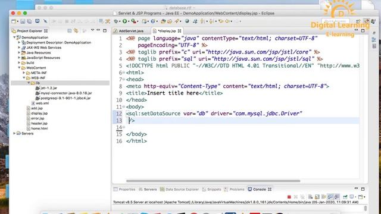Toggle Show Console on standard output
Image resolution: width=381 pixels, height=214 pixels.
330,197
